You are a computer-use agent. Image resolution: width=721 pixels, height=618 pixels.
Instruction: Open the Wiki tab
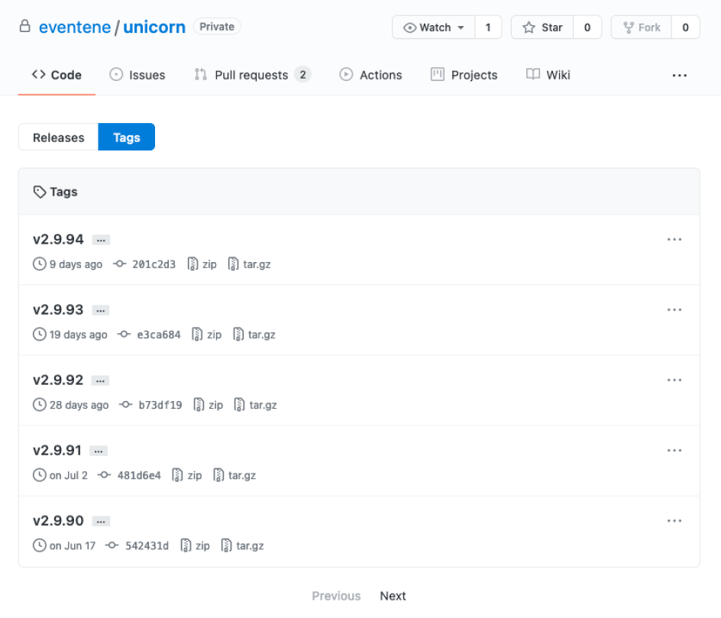click(548, 75)
